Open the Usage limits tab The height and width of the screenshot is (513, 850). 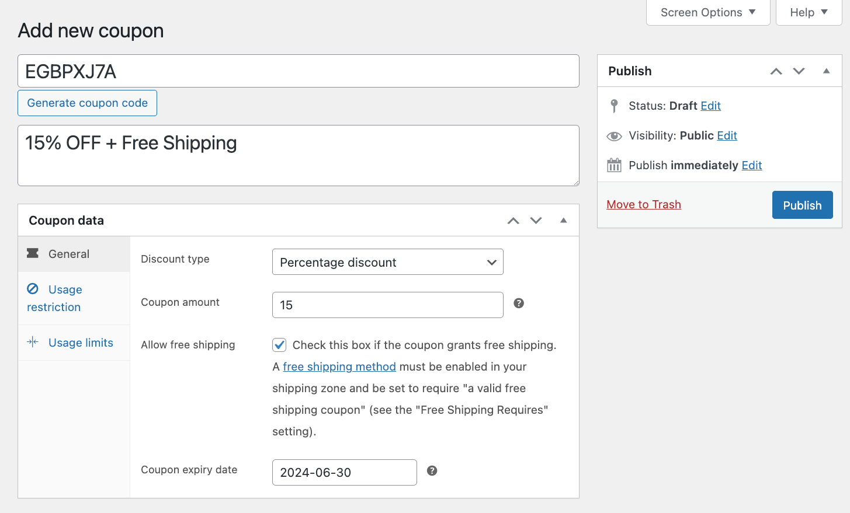pyautogui.click(x=81, y=343)
